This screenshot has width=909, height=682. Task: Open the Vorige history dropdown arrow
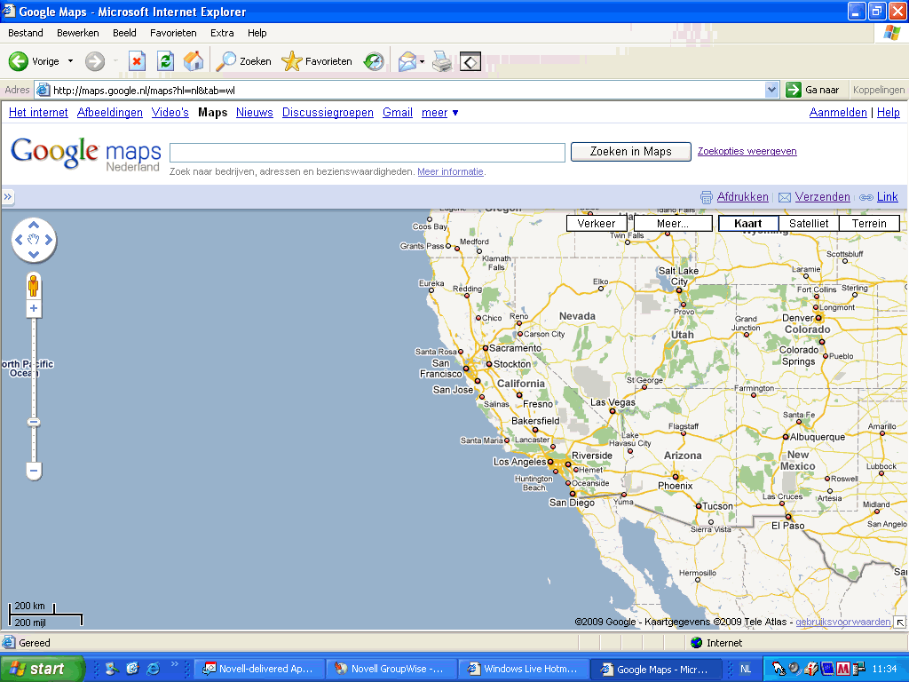pyautogui.click(x=71, y=61)
